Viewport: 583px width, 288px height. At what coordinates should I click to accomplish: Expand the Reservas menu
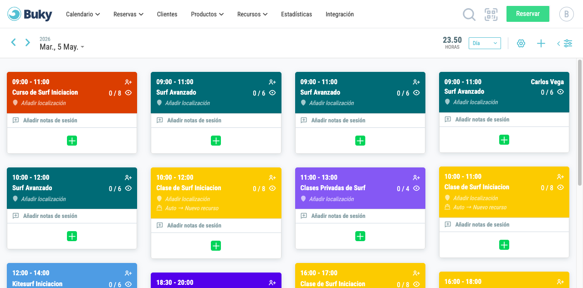[128, 14]
